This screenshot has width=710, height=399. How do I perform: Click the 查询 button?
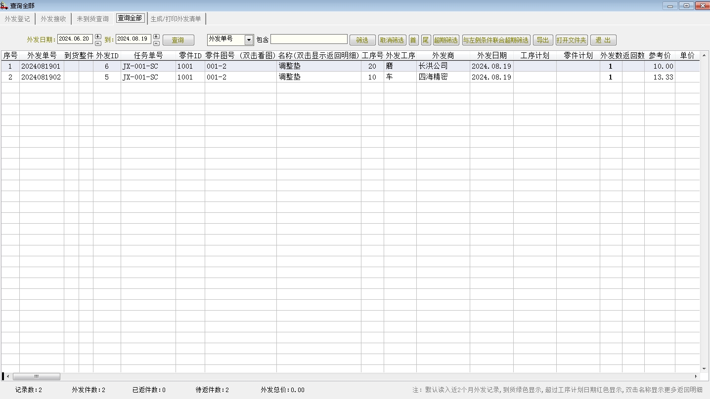click(178, 40)
